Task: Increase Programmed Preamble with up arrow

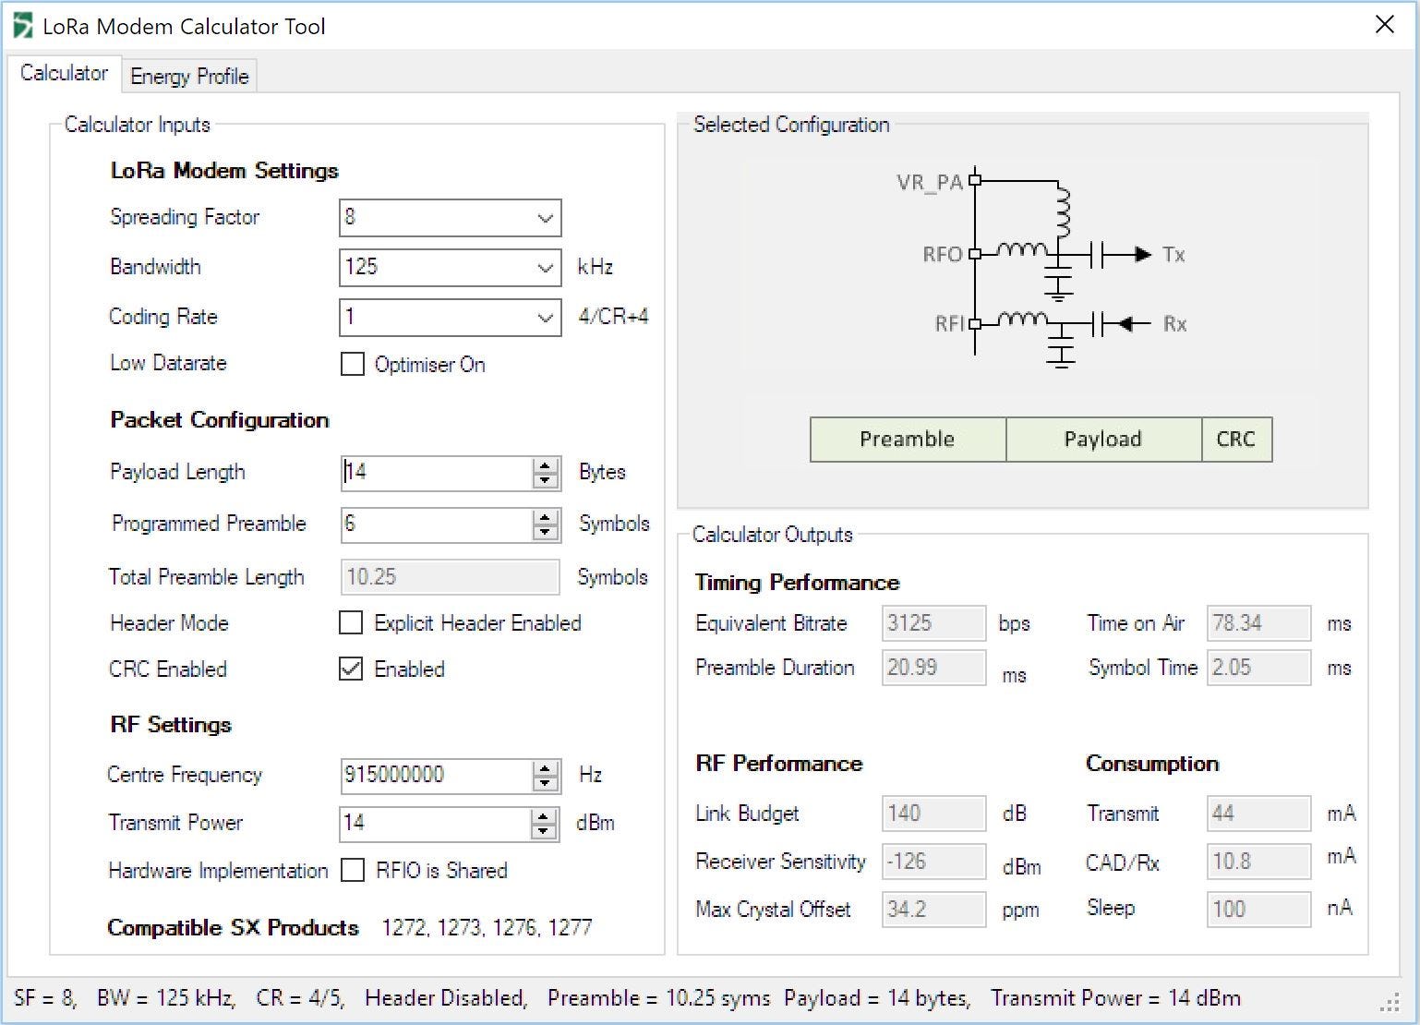Action: tap(546, 517)
